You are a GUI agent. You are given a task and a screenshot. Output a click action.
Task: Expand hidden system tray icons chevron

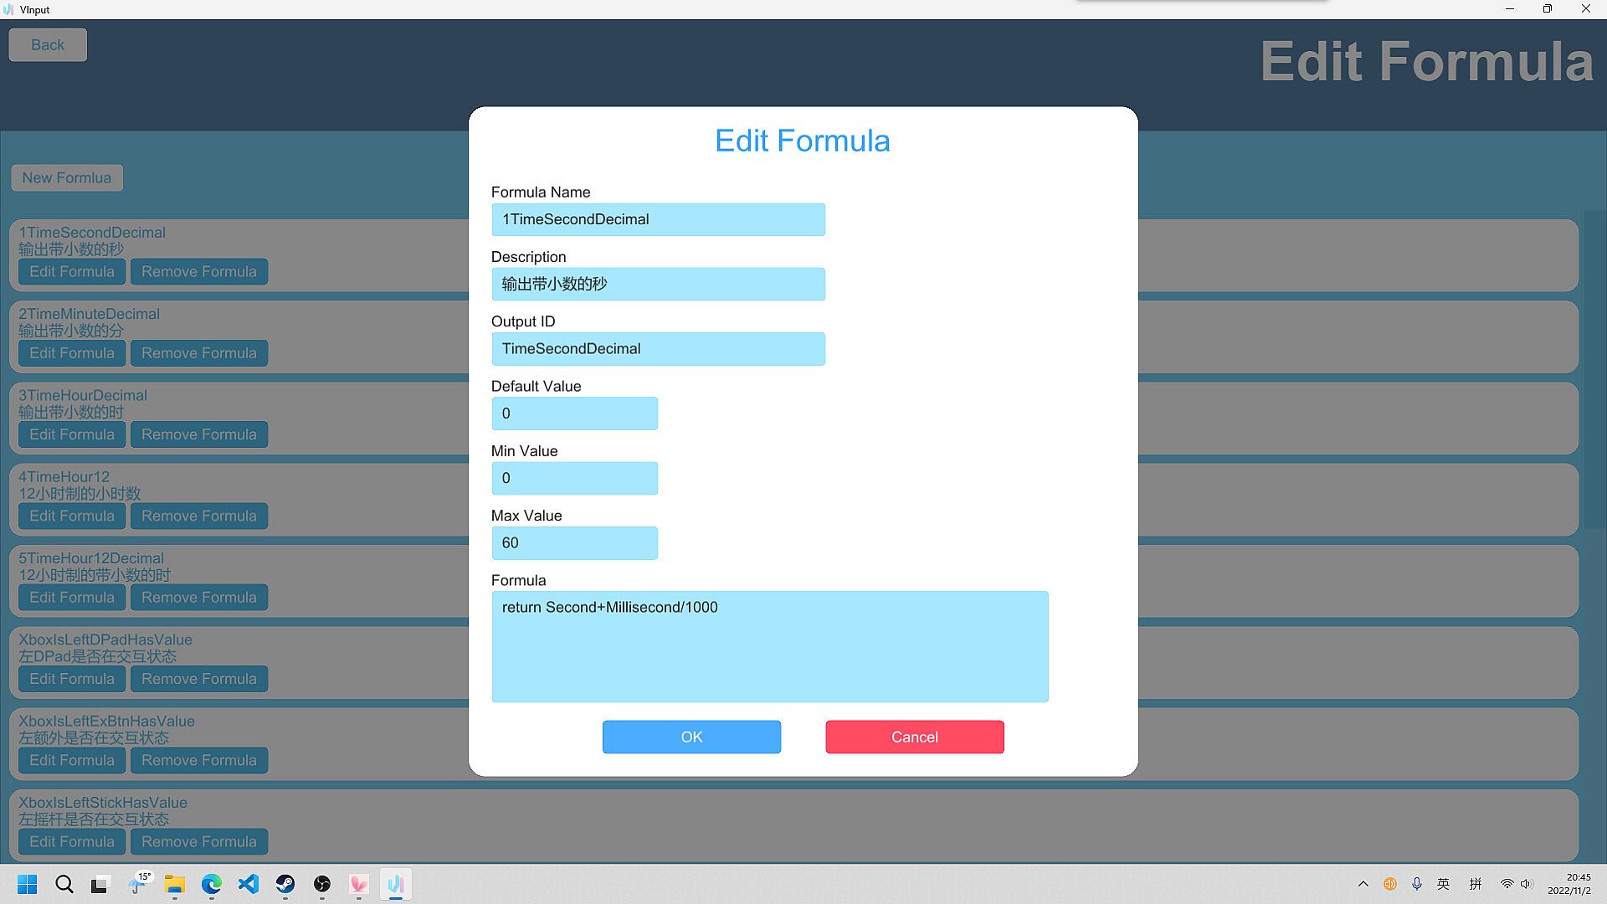click(x=1363, y=884)
